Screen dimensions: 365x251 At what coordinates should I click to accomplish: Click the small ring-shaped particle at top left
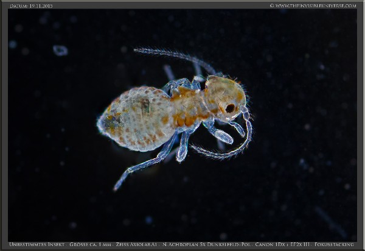60,50
